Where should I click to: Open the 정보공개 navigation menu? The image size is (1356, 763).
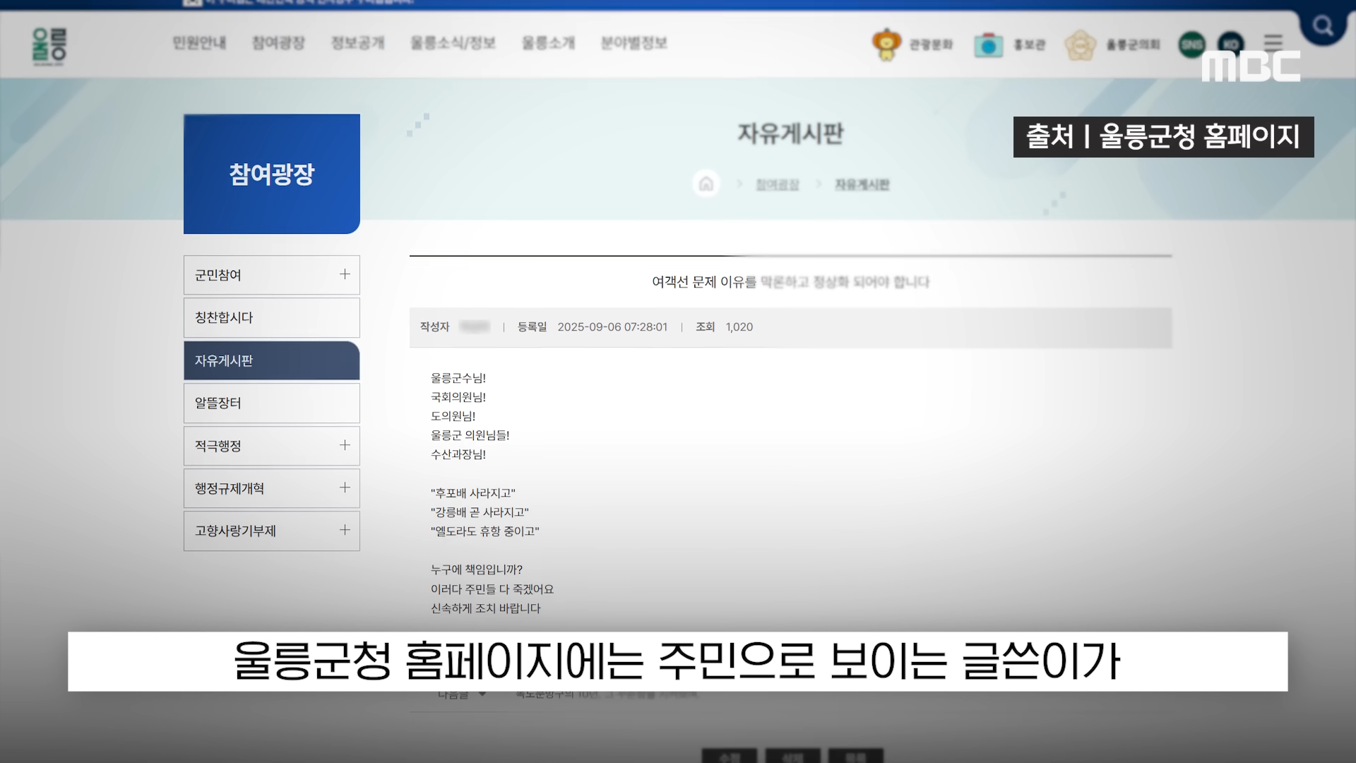(x=357, y=43)
